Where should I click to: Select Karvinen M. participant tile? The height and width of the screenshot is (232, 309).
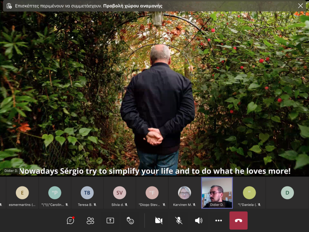point(184,193)
